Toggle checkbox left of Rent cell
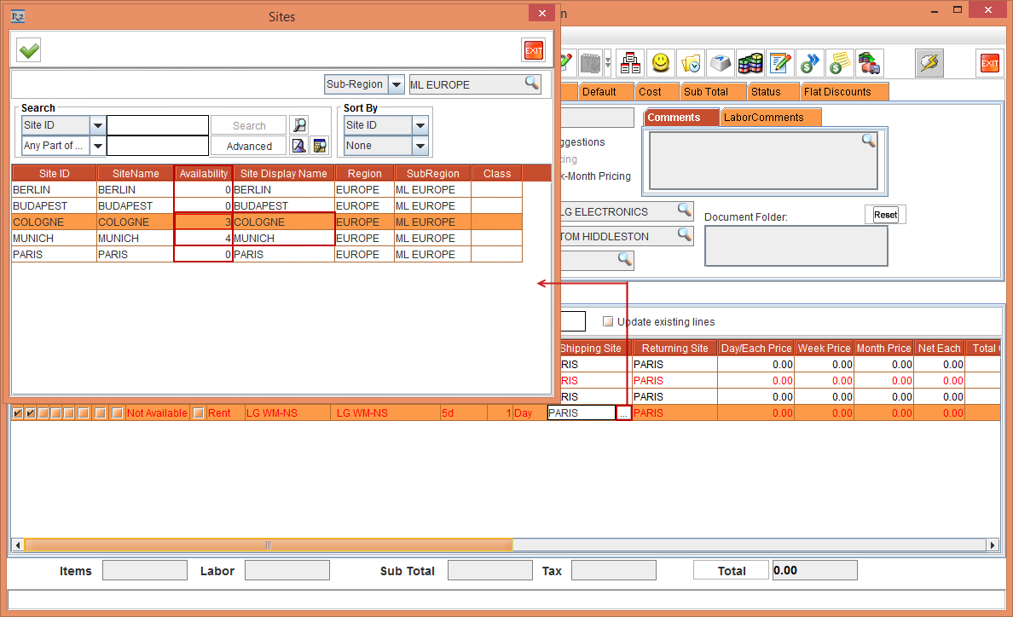The image size is (1013, 617). [198, 413]
